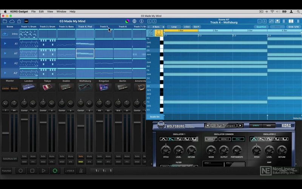
Task: Click the globe icon
Action: [134, 21]
